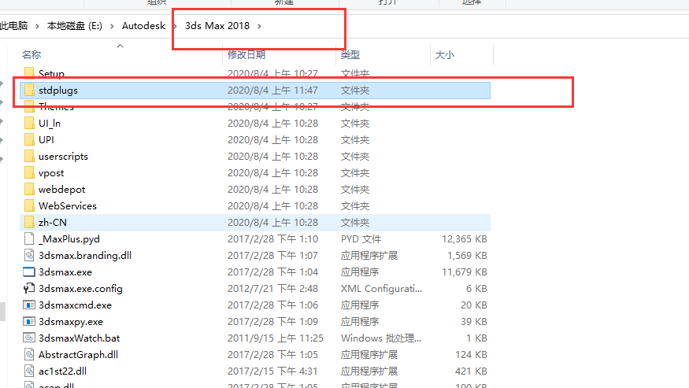Click 3ds Max 2018 in the address bar
The image size is (689, 388).
(217, 26)
